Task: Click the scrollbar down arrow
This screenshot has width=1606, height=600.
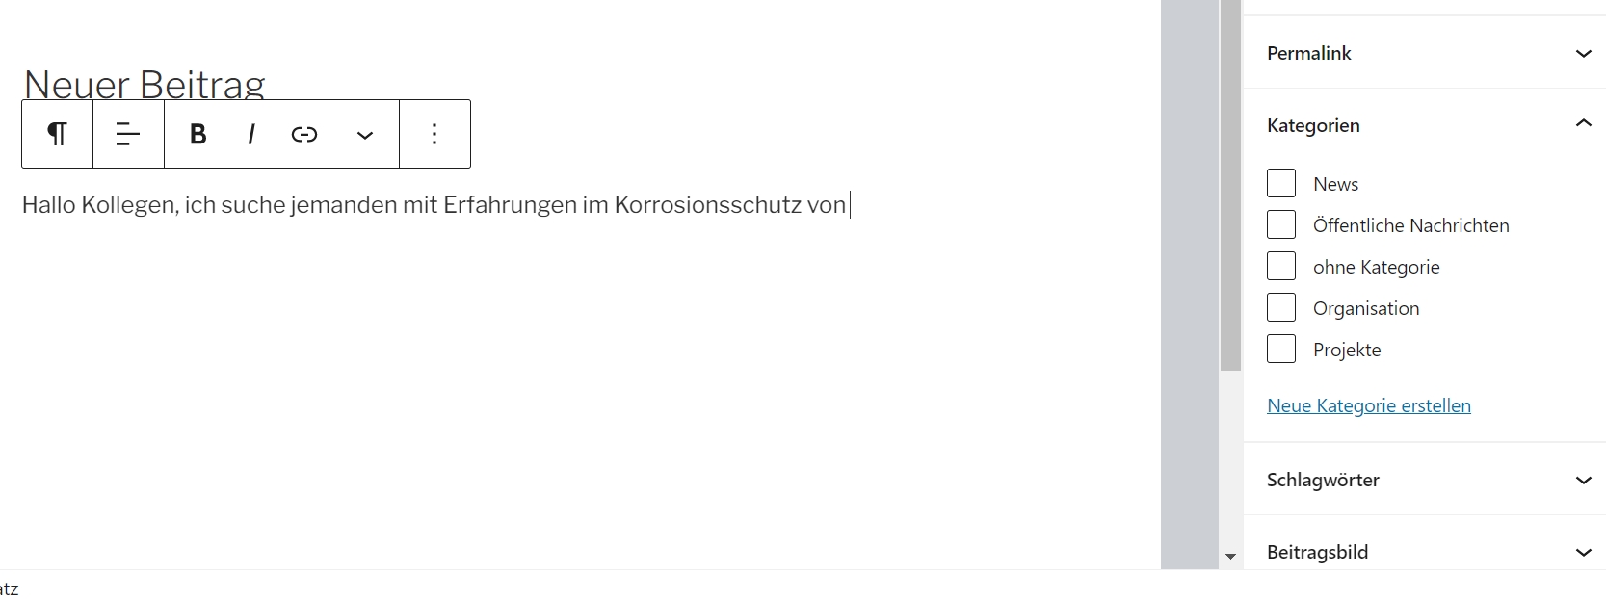Action: tap(1230, 557)
